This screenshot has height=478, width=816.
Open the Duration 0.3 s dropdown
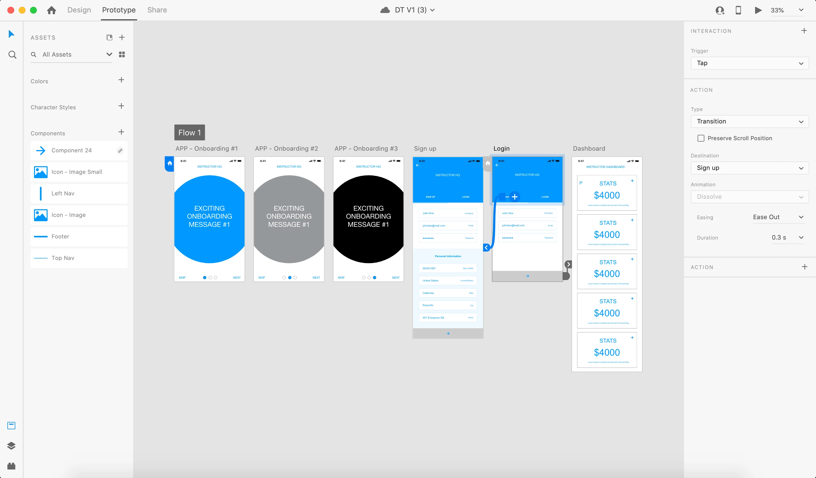pyautogui.click(x=787, y=238)
